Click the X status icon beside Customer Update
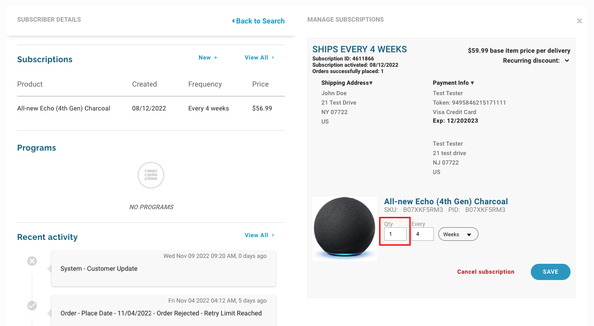This screenshot has height=326, width=594. tap(32, 261)
